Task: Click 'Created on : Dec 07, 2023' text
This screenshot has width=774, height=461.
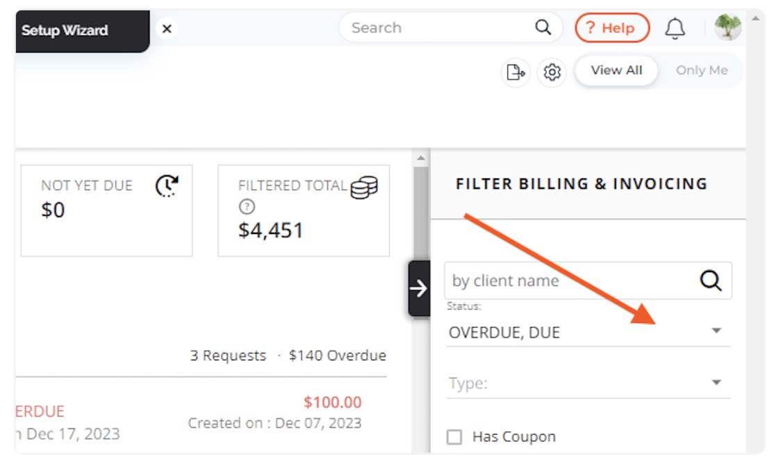Action: [x=275, y=423]
